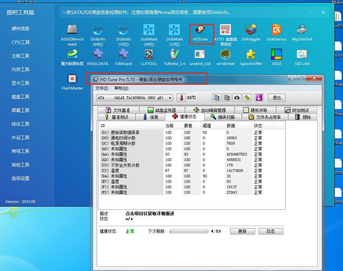Launch ATTO 磁盘基准测试
This screenshot has height=271, width=343.
[225, 35]
